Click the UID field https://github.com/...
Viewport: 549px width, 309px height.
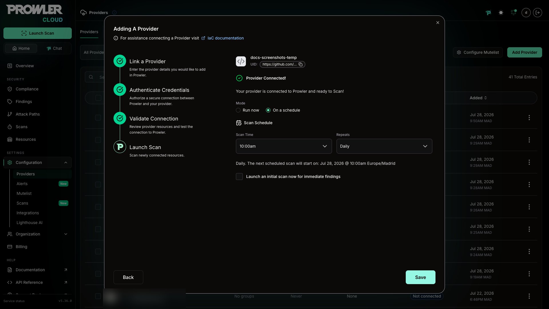point(282,64)
